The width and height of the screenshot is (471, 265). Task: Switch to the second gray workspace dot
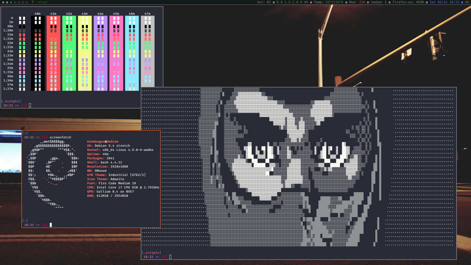coord(7,2)
